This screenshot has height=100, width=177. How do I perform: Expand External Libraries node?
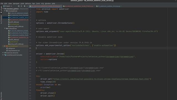point(3,53)
